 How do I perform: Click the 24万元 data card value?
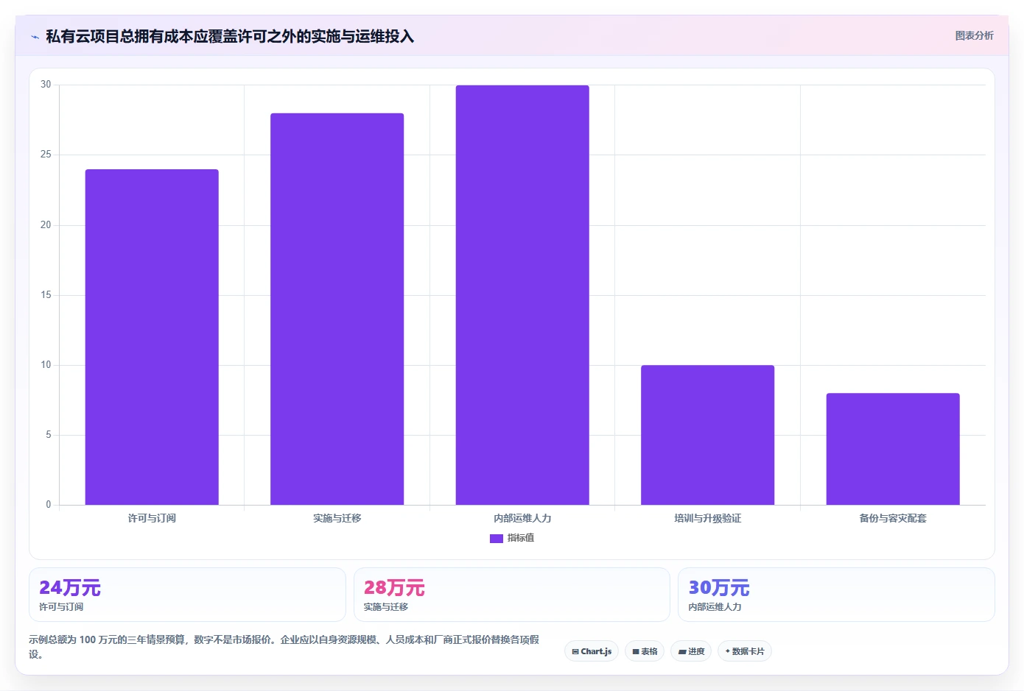70,587
